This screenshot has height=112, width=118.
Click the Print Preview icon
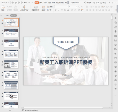click(22, 3)
